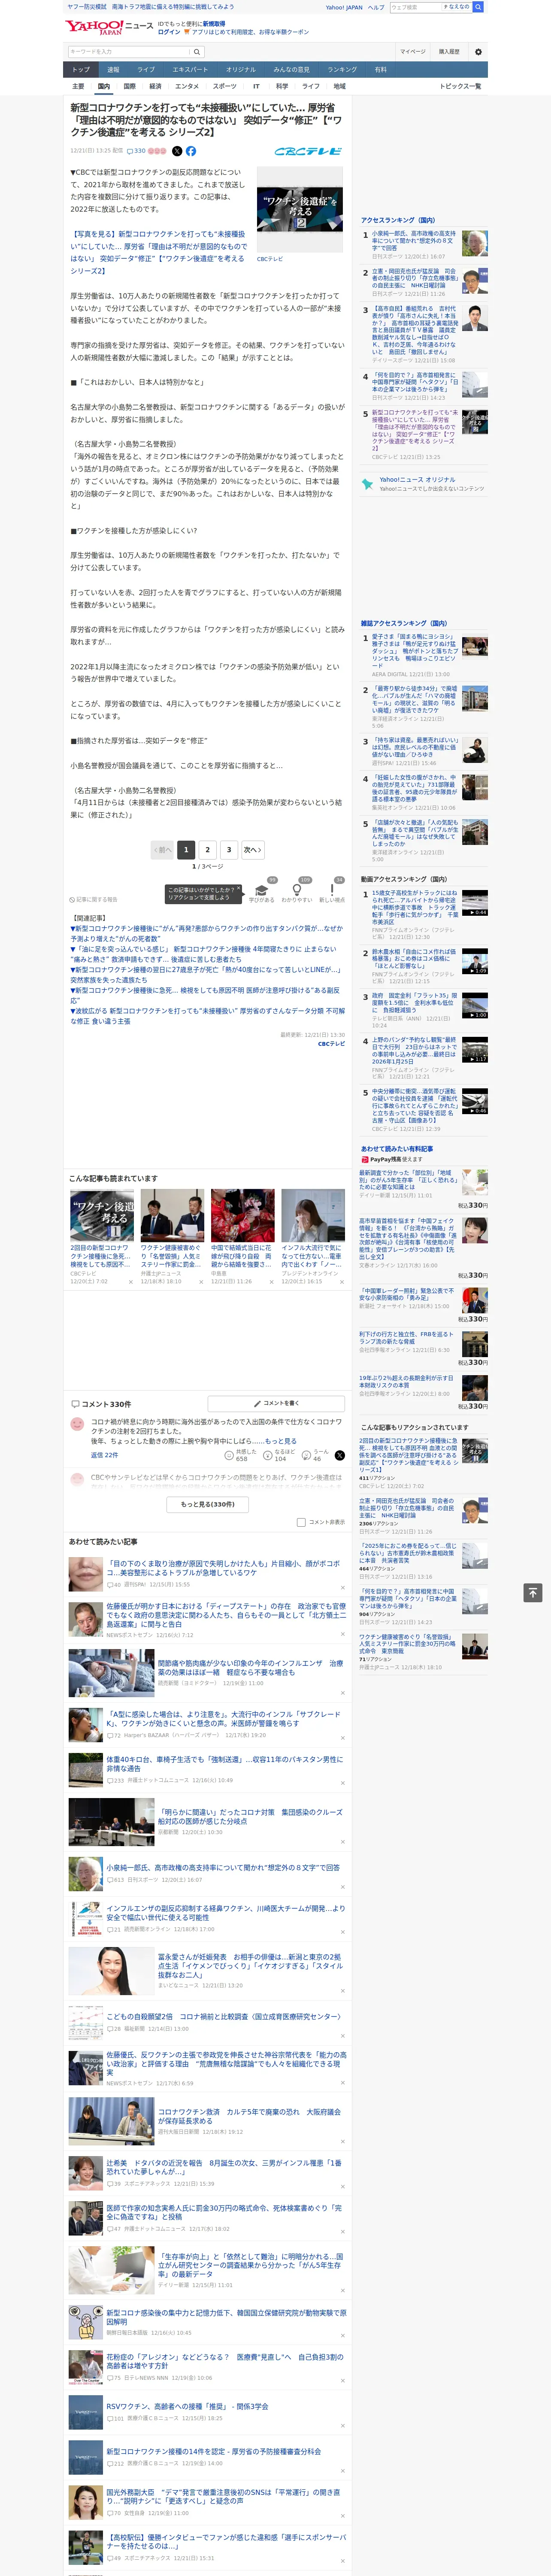Click マイページ link
Viewport: 551px width, 2576px height.
pyautogui.click(x=413, y=51)
